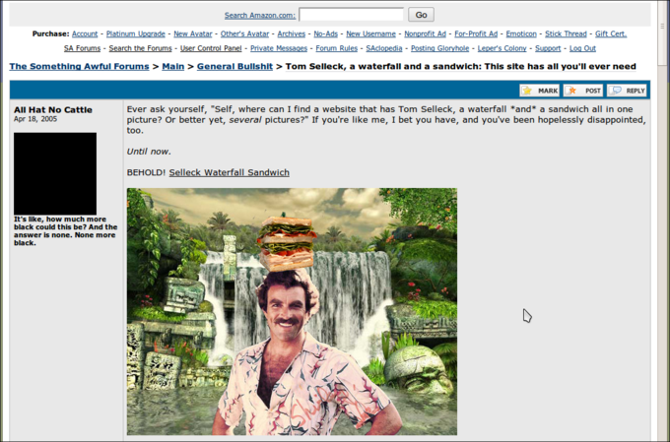Open the Other's Avatar link
670x442 pixels.
[x=244, y=33]
